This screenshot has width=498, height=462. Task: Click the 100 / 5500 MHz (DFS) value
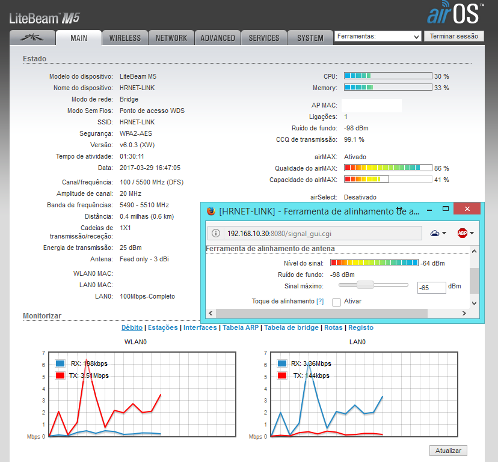coord(152,182)
